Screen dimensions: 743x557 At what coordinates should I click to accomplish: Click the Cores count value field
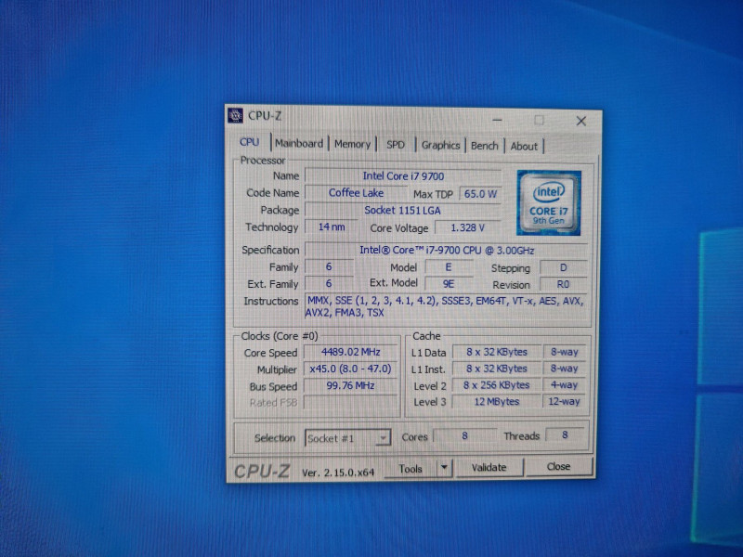tap(465, 435)
